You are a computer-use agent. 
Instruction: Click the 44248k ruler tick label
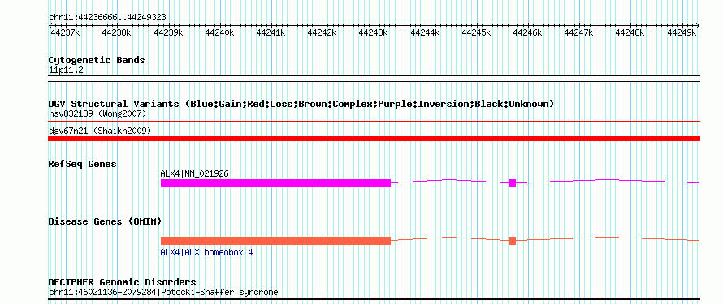(x=630, y=32)
